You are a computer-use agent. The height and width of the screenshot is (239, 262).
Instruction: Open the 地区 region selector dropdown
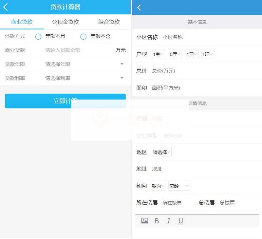pos(162,152)
